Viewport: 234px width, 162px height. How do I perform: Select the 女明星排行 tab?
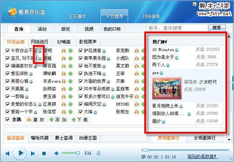[205, 138]
